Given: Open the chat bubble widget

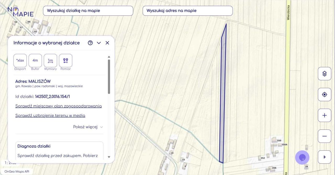Looking at the screenshot, I should point(302,157).
